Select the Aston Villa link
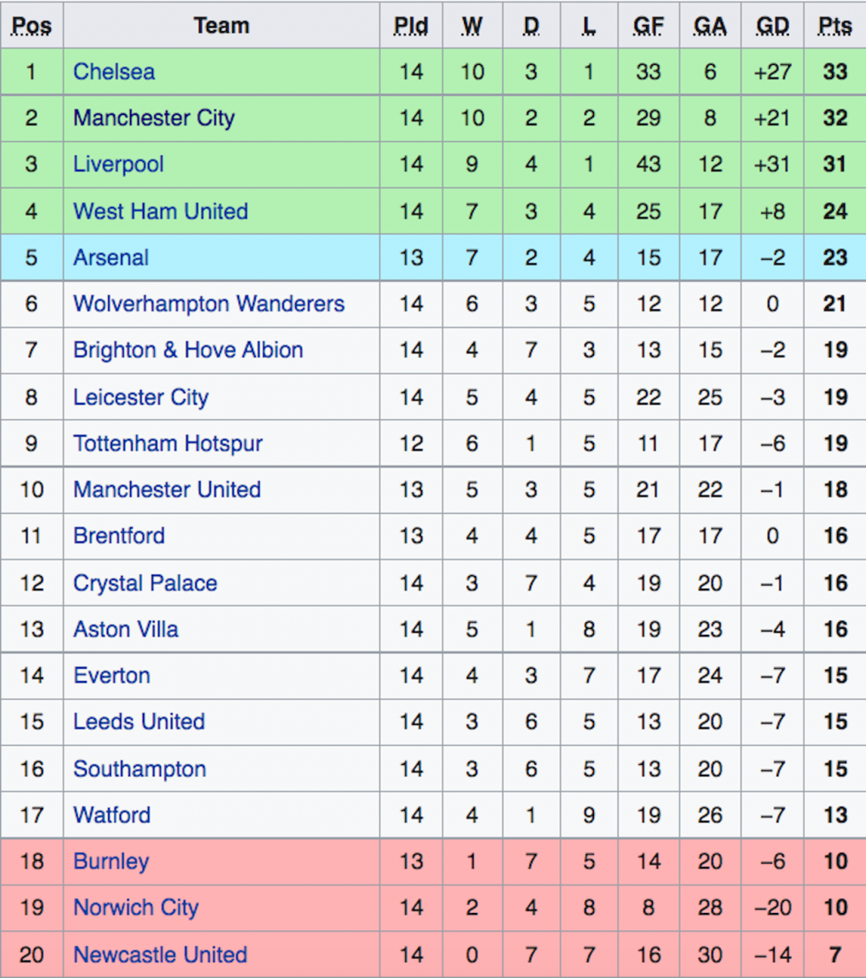 click(126, 630)
